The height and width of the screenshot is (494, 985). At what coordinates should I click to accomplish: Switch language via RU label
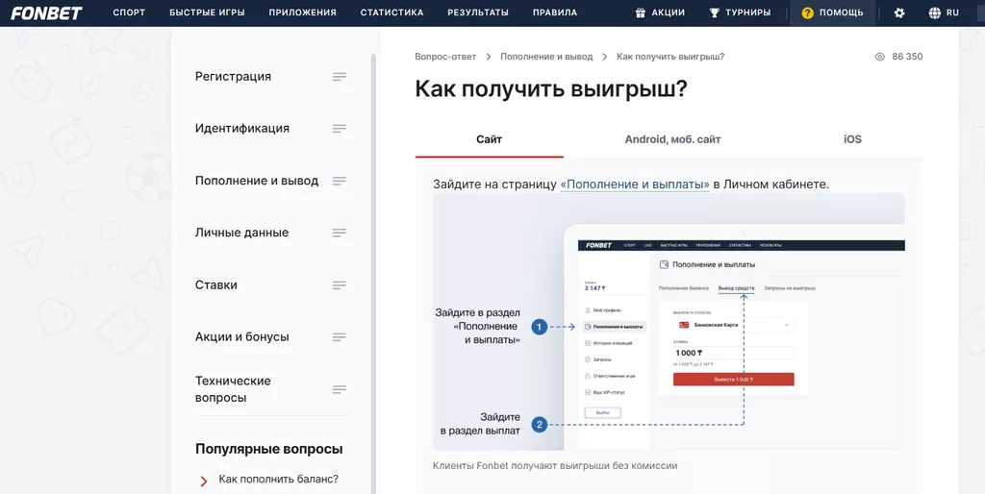click(952, 12)
